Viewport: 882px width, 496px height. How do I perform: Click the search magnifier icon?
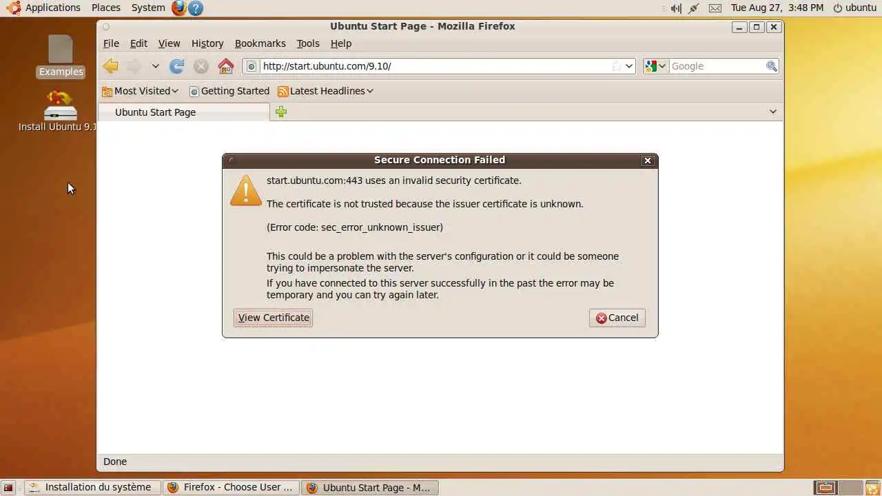pyautogui.click(x=772, y=66)
